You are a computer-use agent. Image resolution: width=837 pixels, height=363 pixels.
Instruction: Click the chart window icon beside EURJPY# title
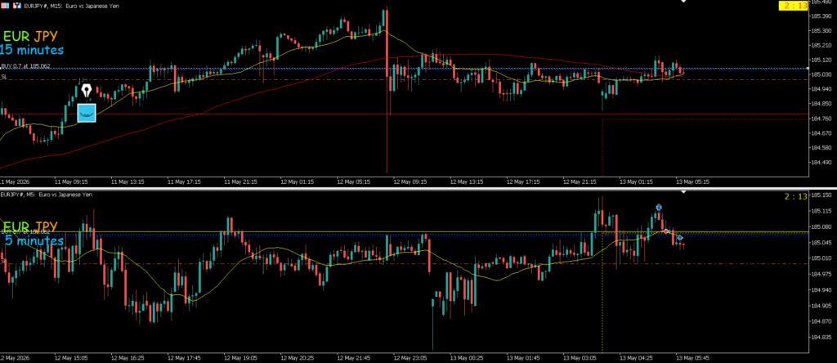tap(18, 6)
